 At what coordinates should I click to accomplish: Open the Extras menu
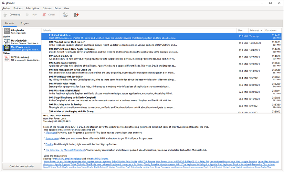[x=57, y=8]
